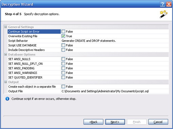Screen dimensions: 173x129
Task: Select the Script Behavior row label
Action: pos(18,41)
